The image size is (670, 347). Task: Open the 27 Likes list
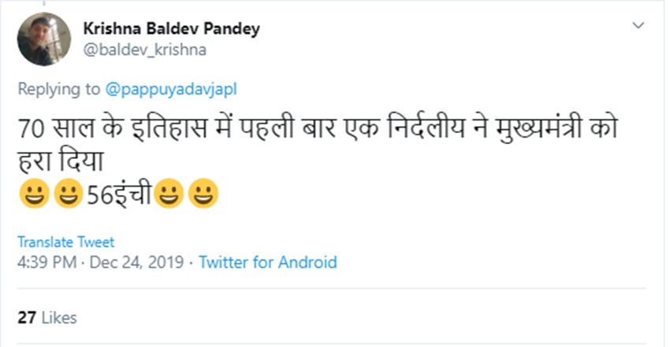47,318
